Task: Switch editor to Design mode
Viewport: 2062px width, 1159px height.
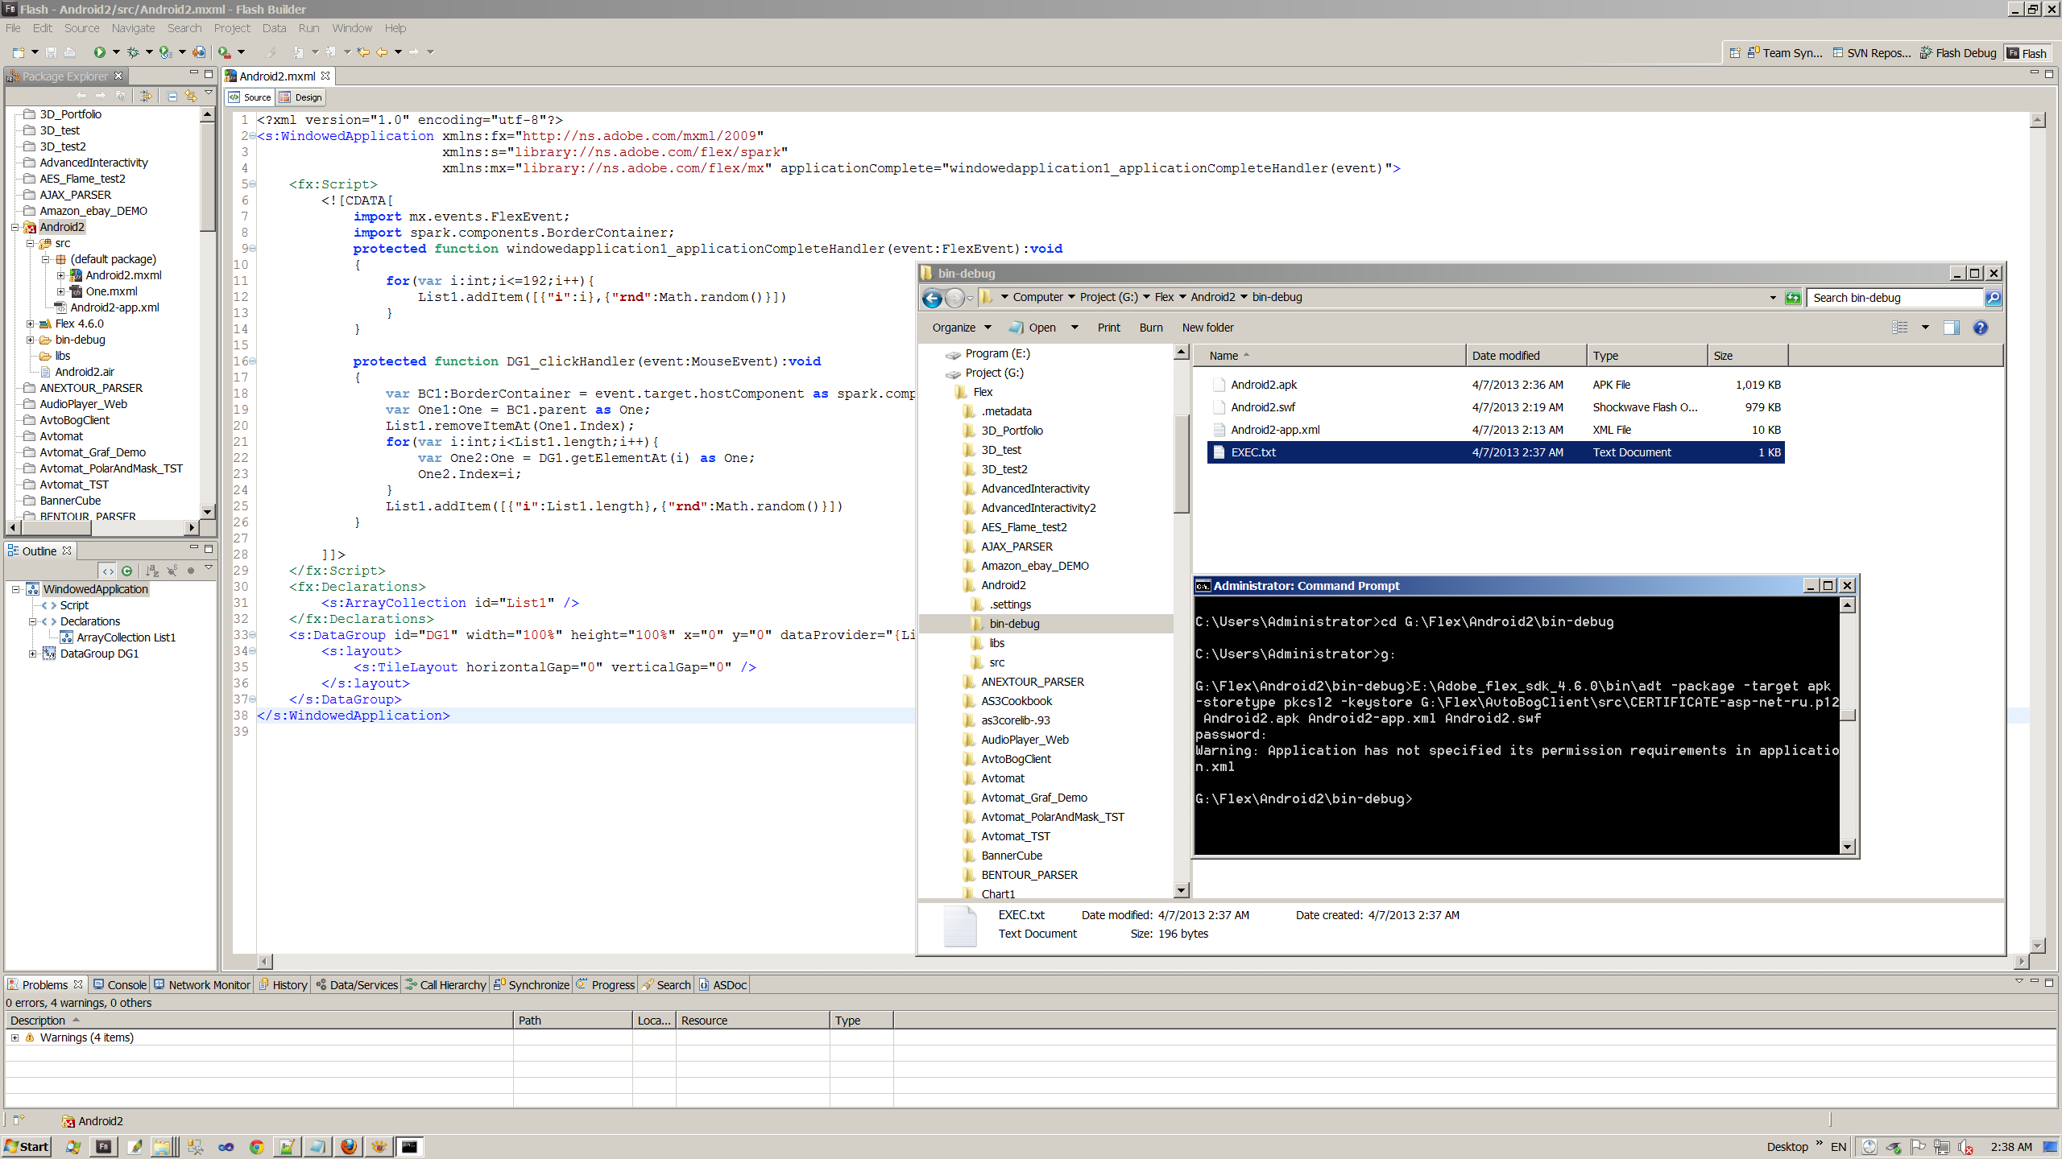Action: 300,97
